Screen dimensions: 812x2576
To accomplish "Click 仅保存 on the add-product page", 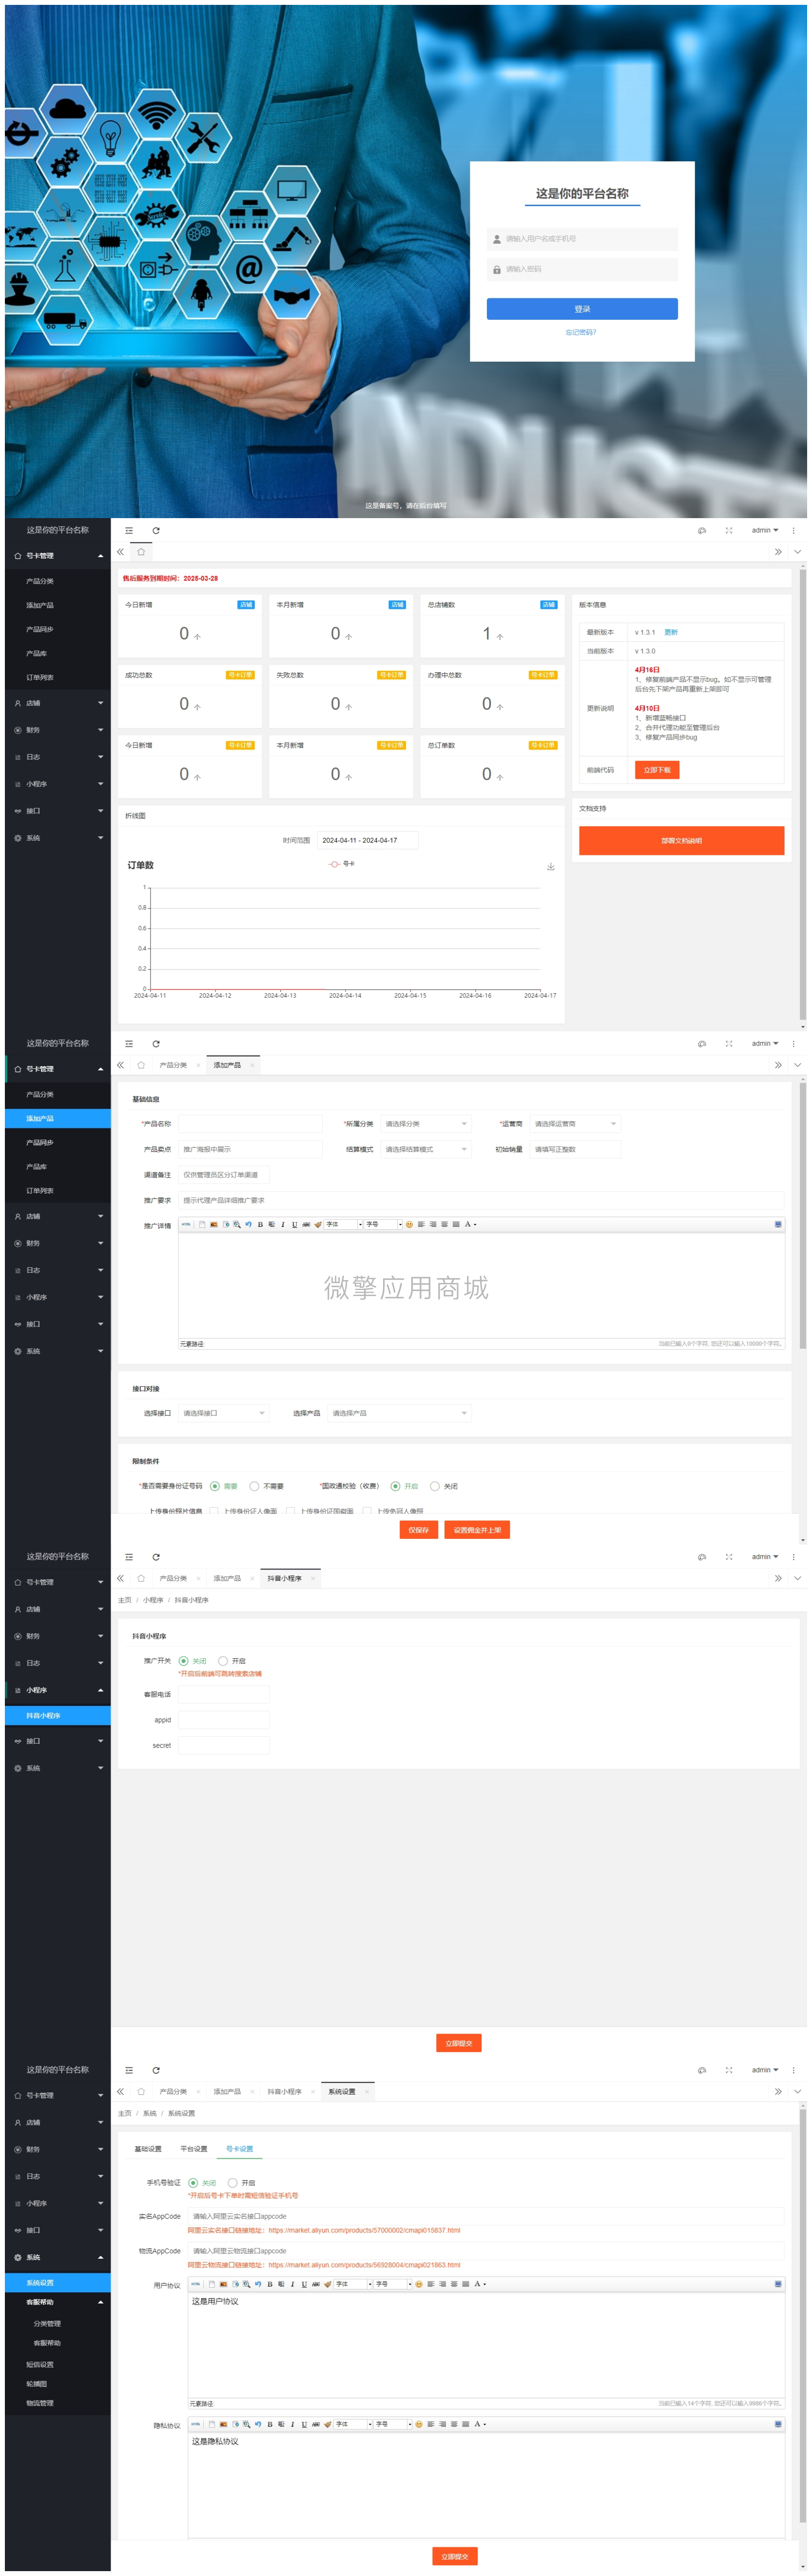I will click(x=419, y=1530).
